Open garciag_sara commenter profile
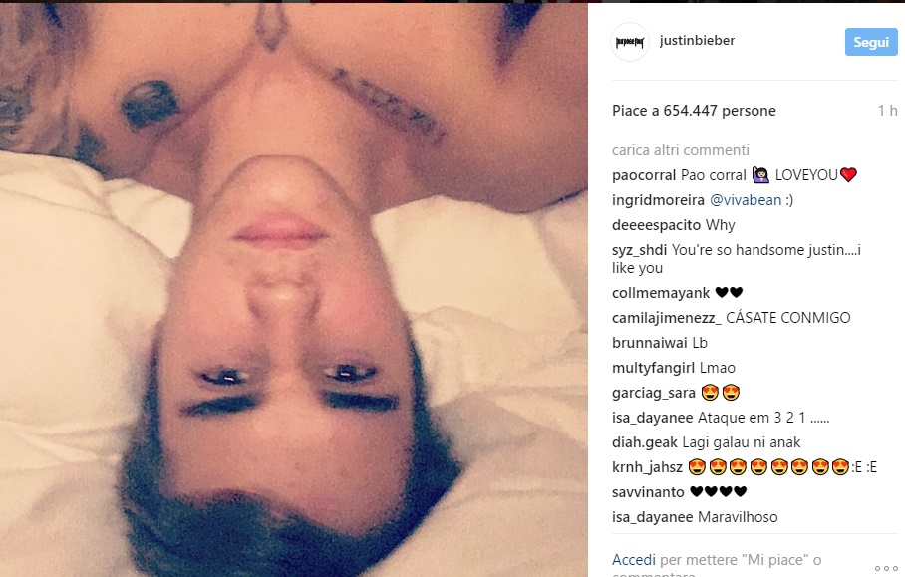The height and width of the screenshot is (577, 905). point(654,393)
